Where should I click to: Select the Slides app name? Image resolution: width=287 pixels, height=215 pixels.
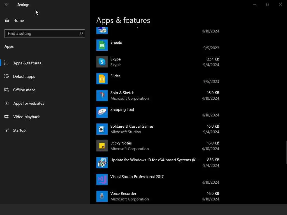[115, 76]
